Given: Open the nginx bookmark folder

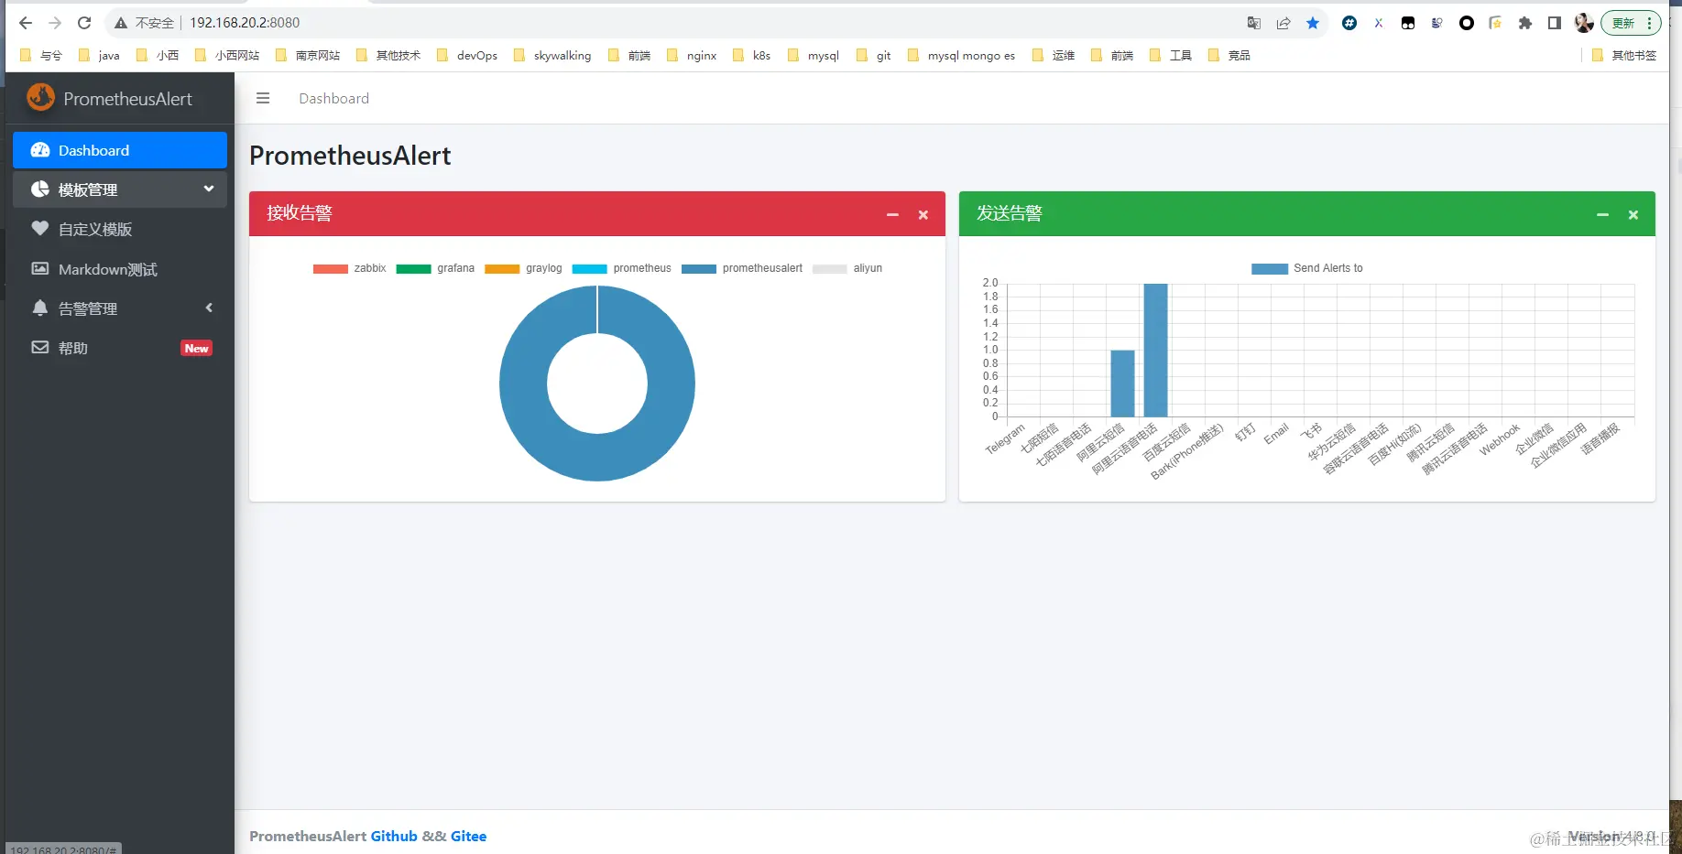Looking at the screenshot, I should tap(692, 55).
